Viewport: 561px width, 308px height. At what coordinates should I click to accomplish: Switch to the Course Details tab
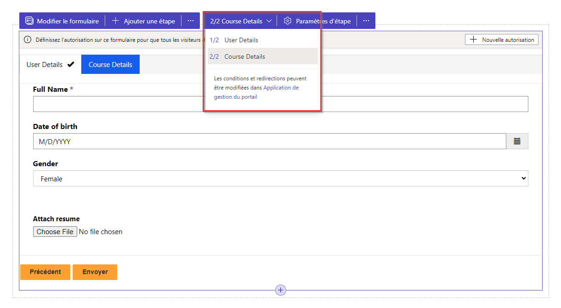(x=110, y=64)
